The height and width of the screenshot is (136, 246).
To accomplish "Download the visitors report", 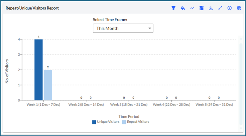I will (x=211, y=8).
